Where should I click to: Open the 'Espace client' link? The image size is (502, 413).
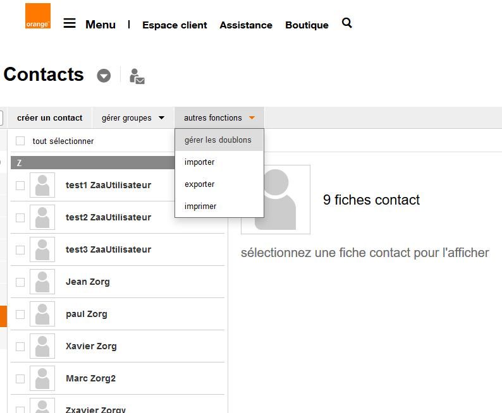(x=174, y=25)
